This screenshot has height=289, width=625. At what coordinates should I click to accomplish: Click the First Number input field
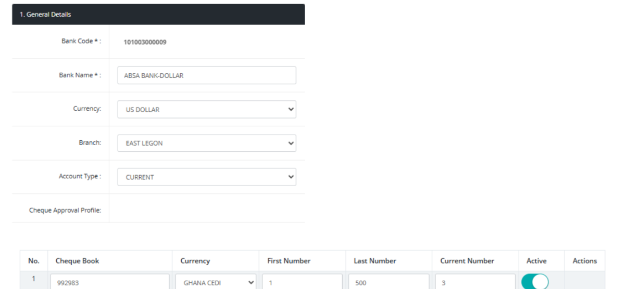[302, 283]
